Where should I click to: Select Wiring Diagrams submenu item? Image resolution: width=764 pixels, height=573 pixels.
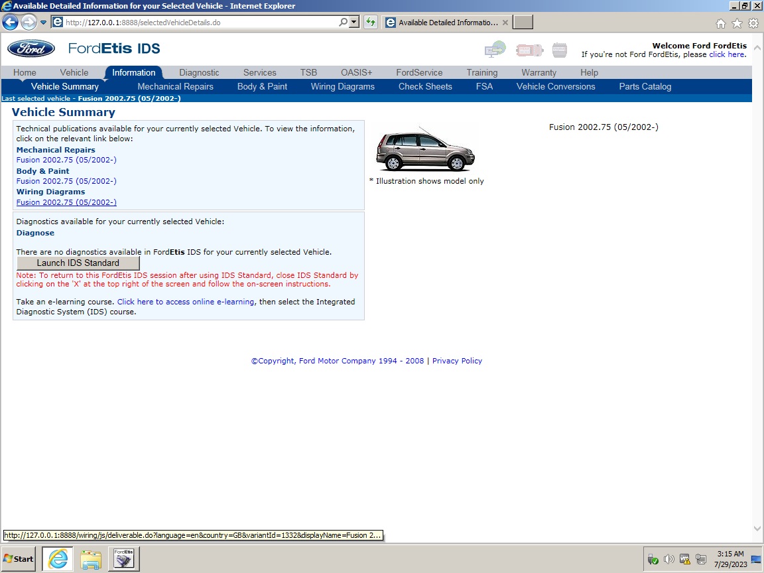click(342, 86)
